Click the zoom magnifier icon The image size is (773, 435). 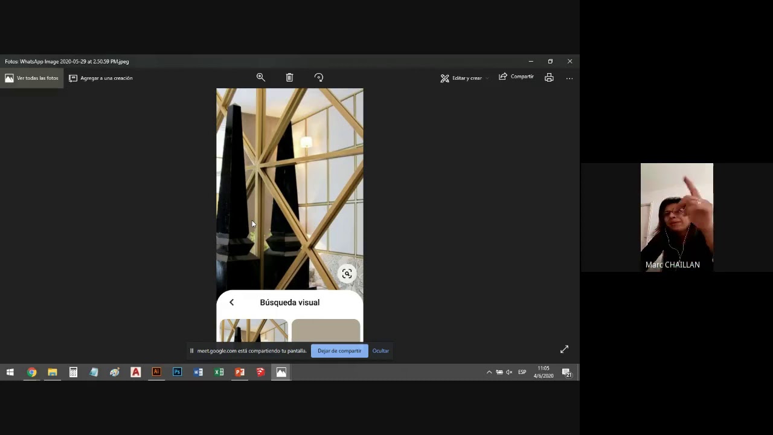(x=261, y=77)
